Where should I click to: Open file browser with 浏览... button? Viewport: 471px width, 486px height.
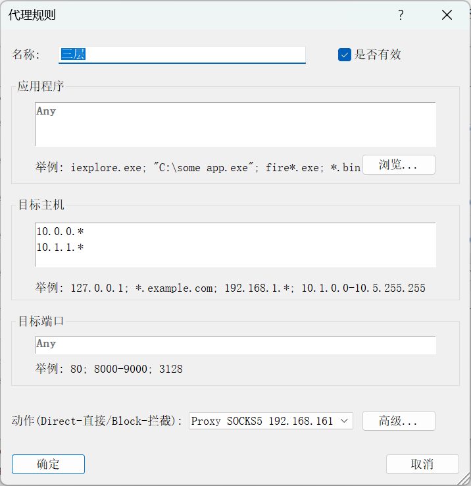[x=399, y=165]
